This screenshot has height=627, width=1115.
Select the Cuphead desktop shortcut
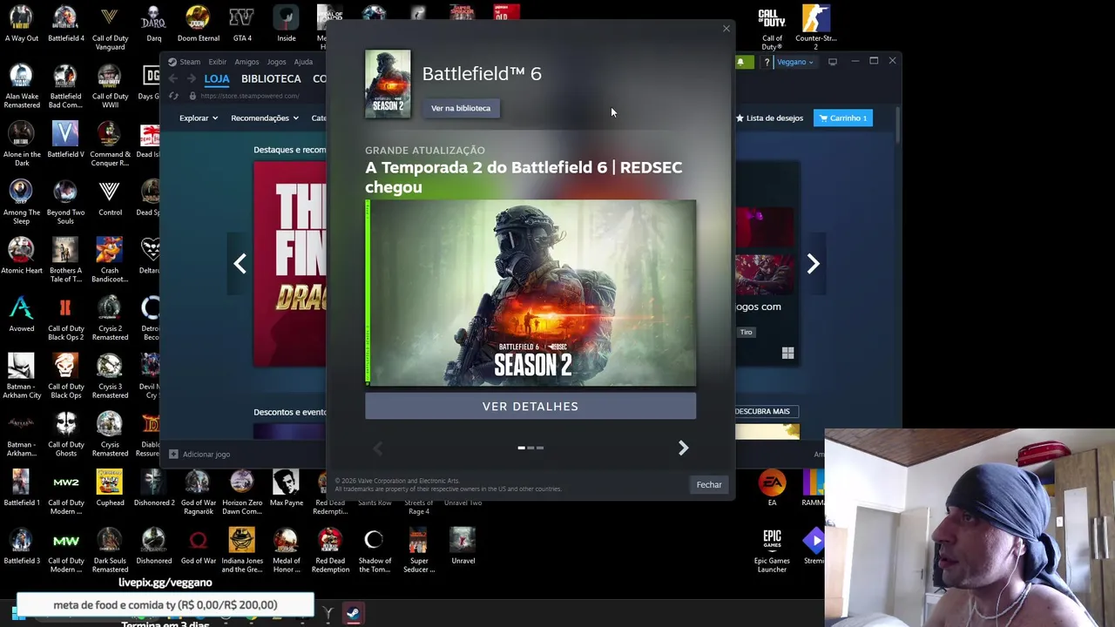[x=110, y=489]
